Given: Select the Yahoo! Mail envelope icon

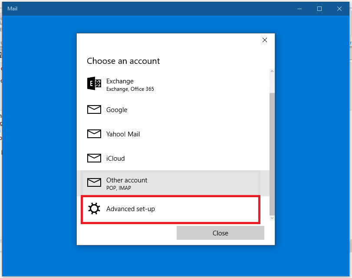Looking at the screenshot, I should click(x=94, y=134).
